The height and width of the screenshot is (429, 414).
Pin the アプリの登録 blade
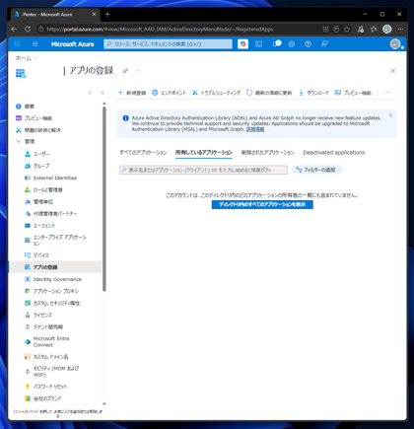[125, 71]
